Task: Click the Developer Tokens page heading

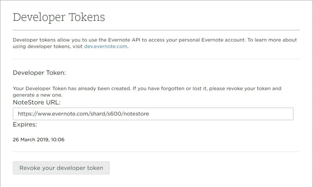Action: [59, 17]
